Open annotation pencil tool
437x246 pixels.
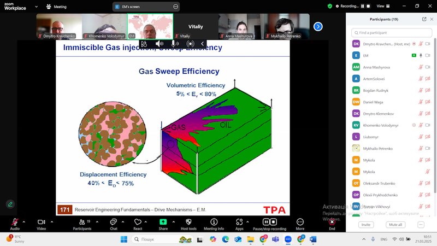10,204
